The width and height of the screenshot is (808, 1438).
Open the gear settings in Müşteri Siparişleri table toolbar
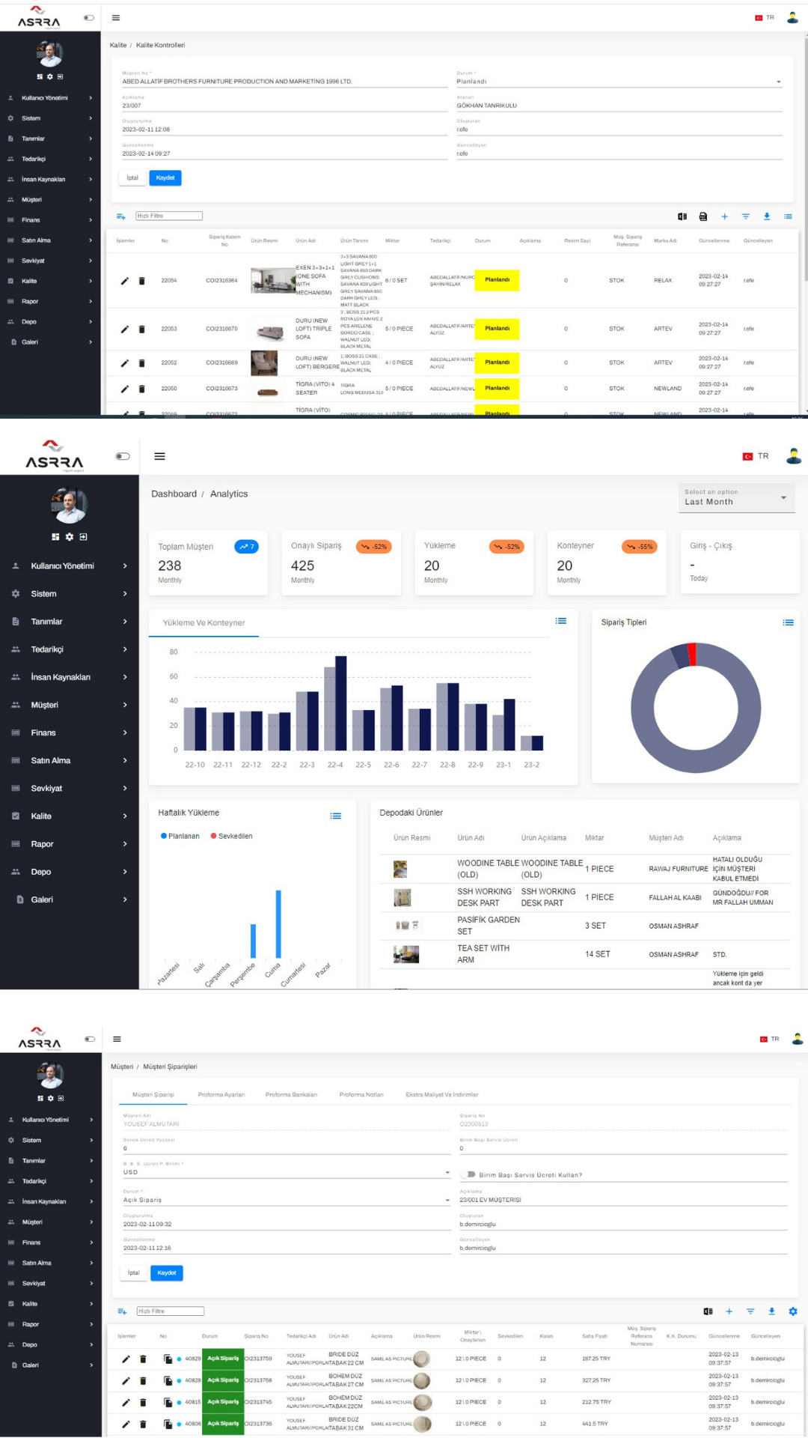pyautogui.click(x=792, y=1311)
